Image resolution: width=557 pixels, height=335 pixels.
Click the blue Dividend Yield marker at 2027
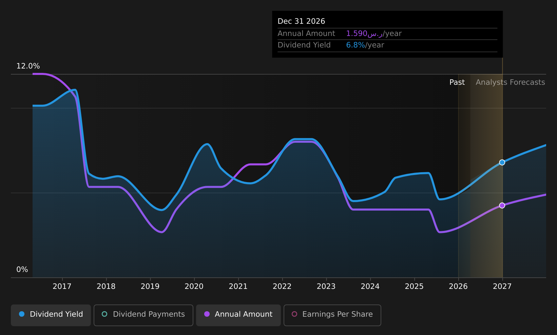pyautogui.click(x=502, y=162)
